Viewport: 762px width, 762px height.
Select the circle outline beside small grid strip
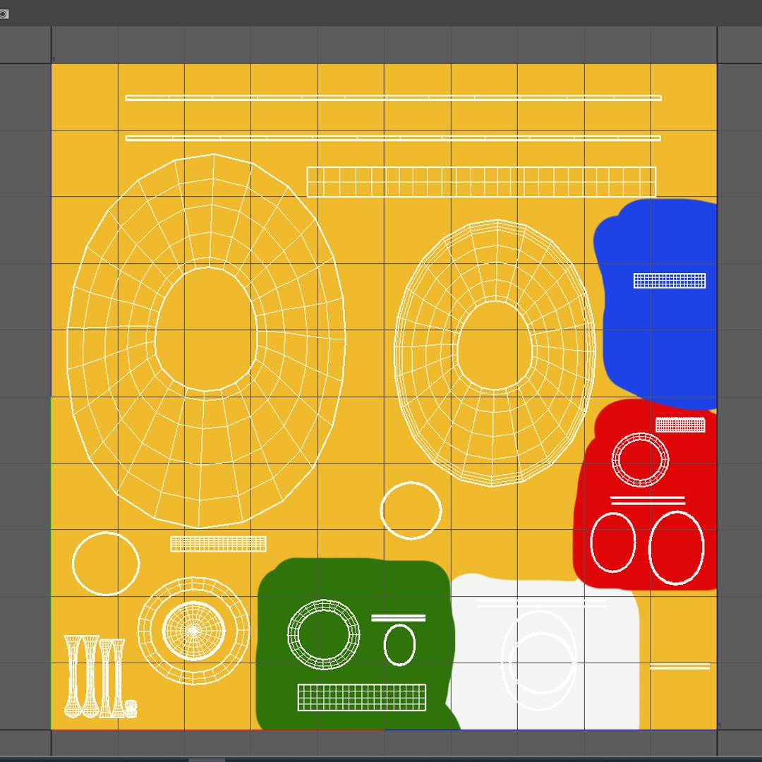106,563
